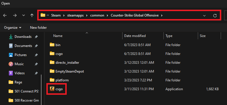227x105 pixels.
Task: Unpin Downloads using its pin icon
Action: point(36,37)
